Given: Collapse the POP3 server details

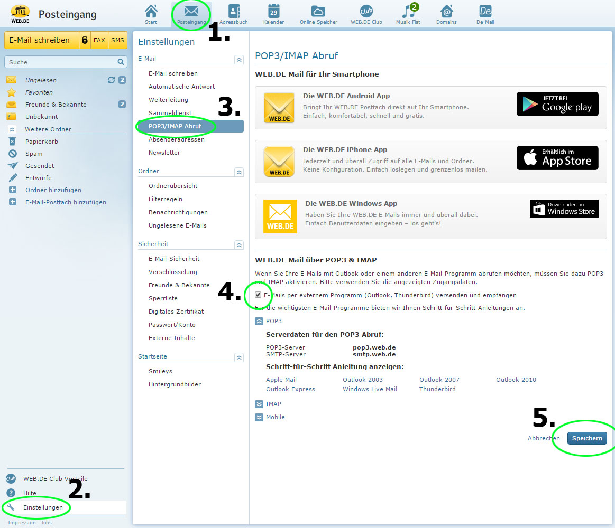Looking at the screenshot, I should tap(259, 321).
